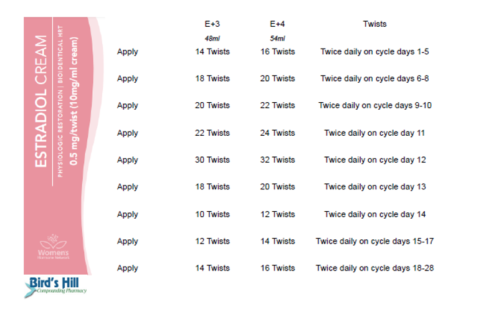Select 'Twice daily on cycle days 18-28'

(x=375, y=268)
